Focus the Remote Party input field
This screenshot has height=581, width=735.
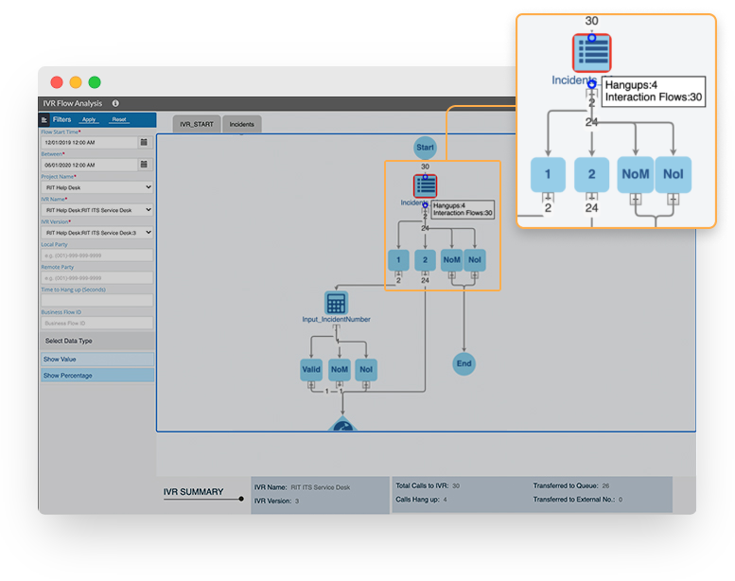(97, 278)
